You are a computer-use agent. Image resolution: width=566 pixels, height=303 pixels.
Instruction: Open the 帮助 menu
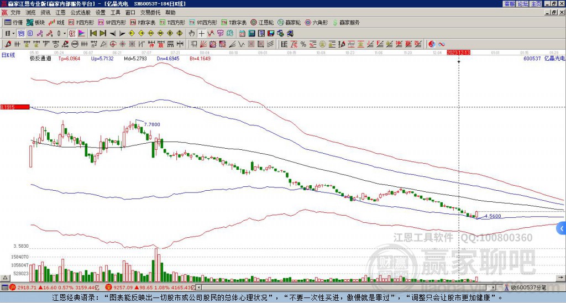point(170,13)
